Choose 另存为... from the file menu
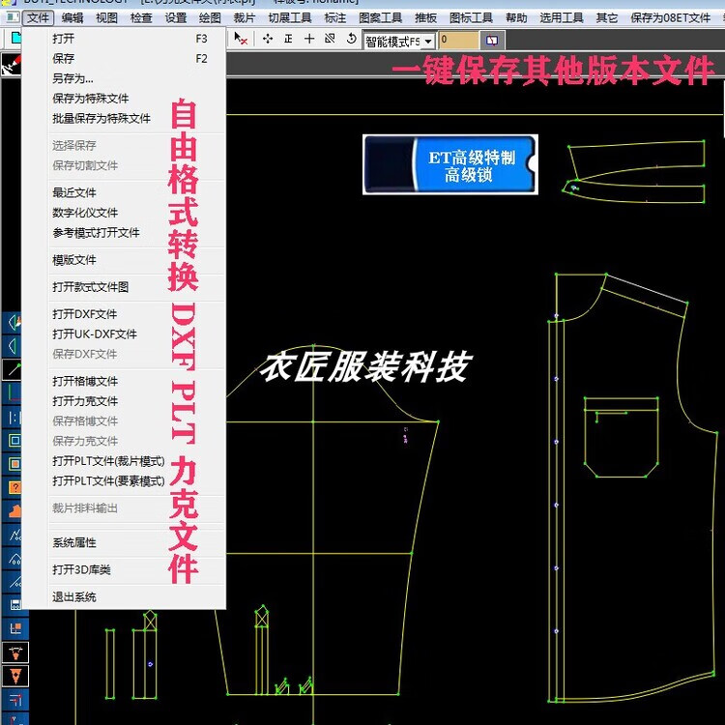Viewport: 725px width, 725px height. (x=72, y=78)
